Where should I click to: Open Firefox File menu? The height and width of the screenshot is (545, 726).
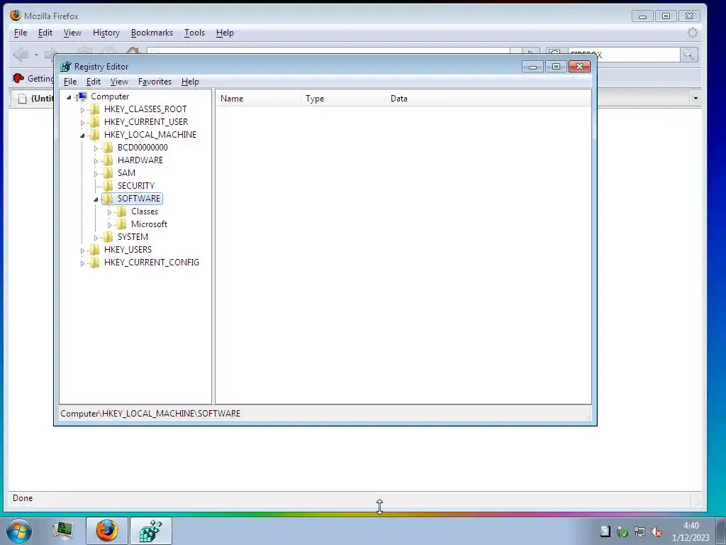click(x=21, y=33)
